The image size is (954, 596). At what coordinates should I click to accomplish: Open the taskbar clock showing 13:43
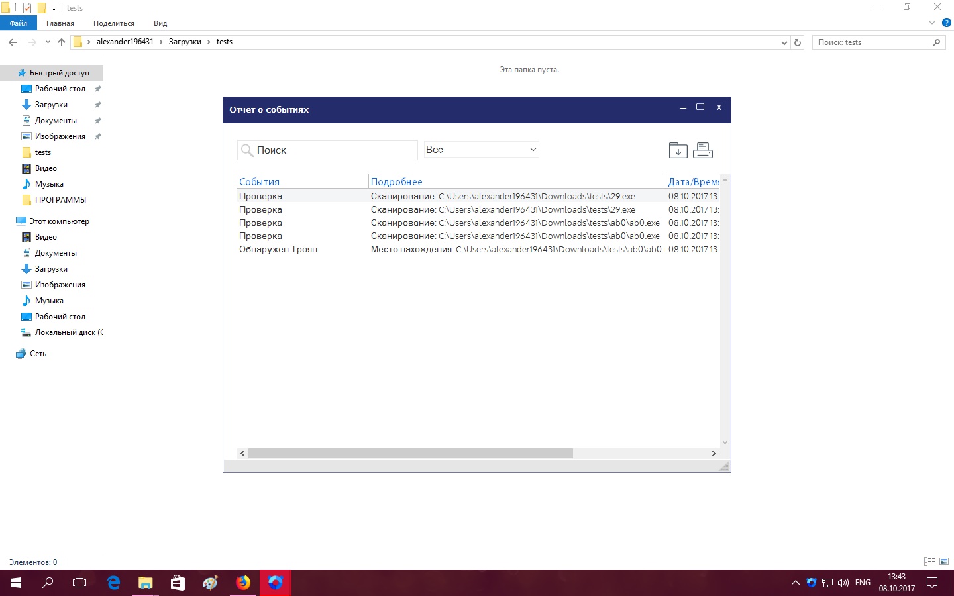897,583
